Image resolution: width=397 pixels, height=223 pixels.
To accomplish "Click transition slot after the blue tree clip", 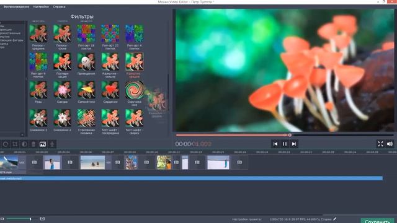I will point(146,162).
